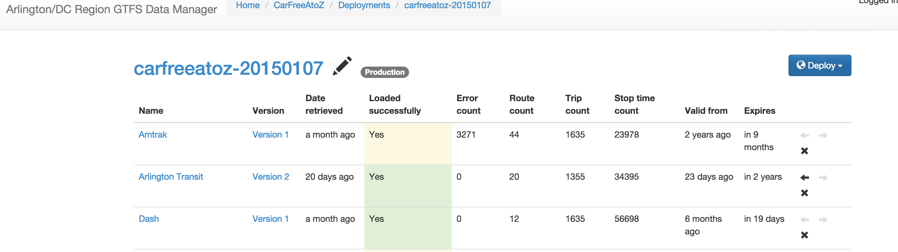Click the Error count column header

coord(468,104)
